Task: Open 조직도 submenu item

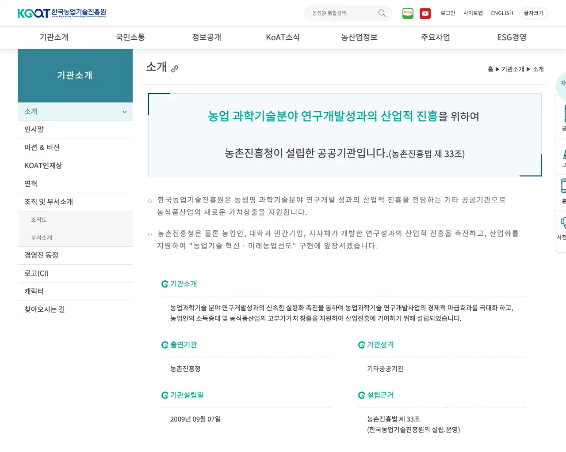Action: pyautogui.click(x=75, y=220)
